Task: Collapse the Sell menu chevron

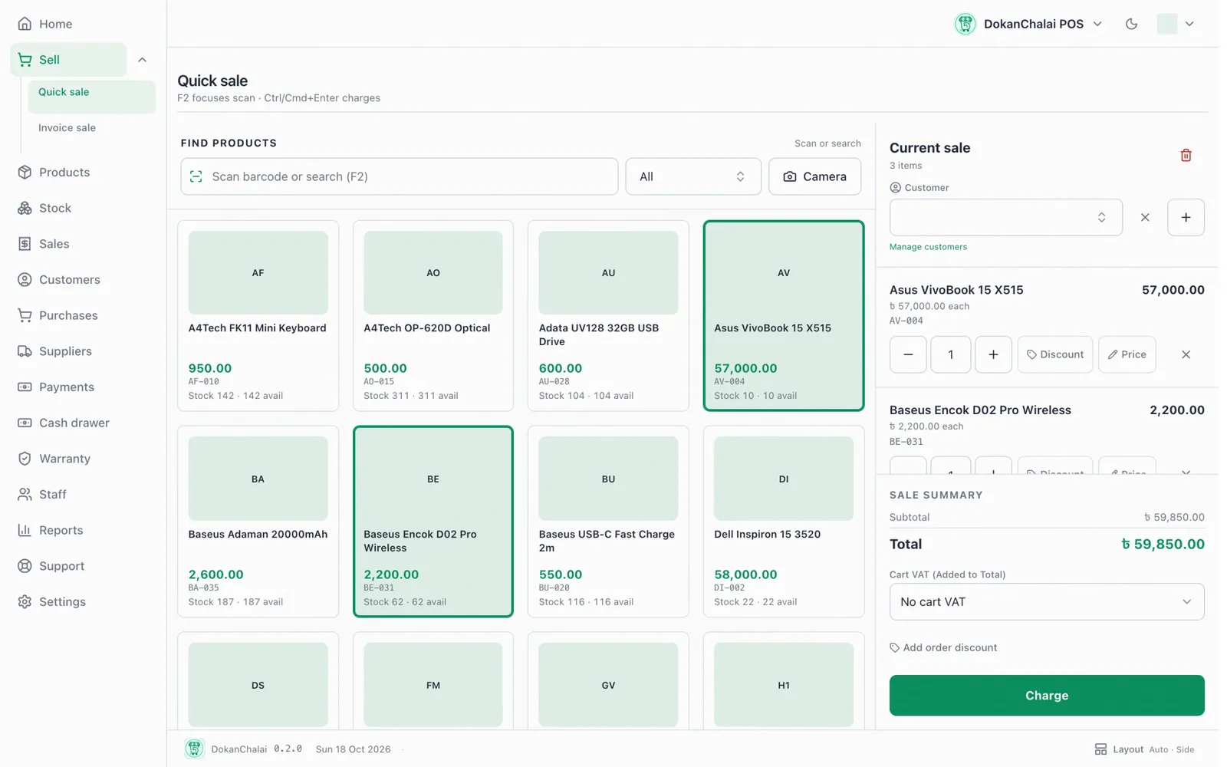Action: pyautogui.click(x=142, y=60)
